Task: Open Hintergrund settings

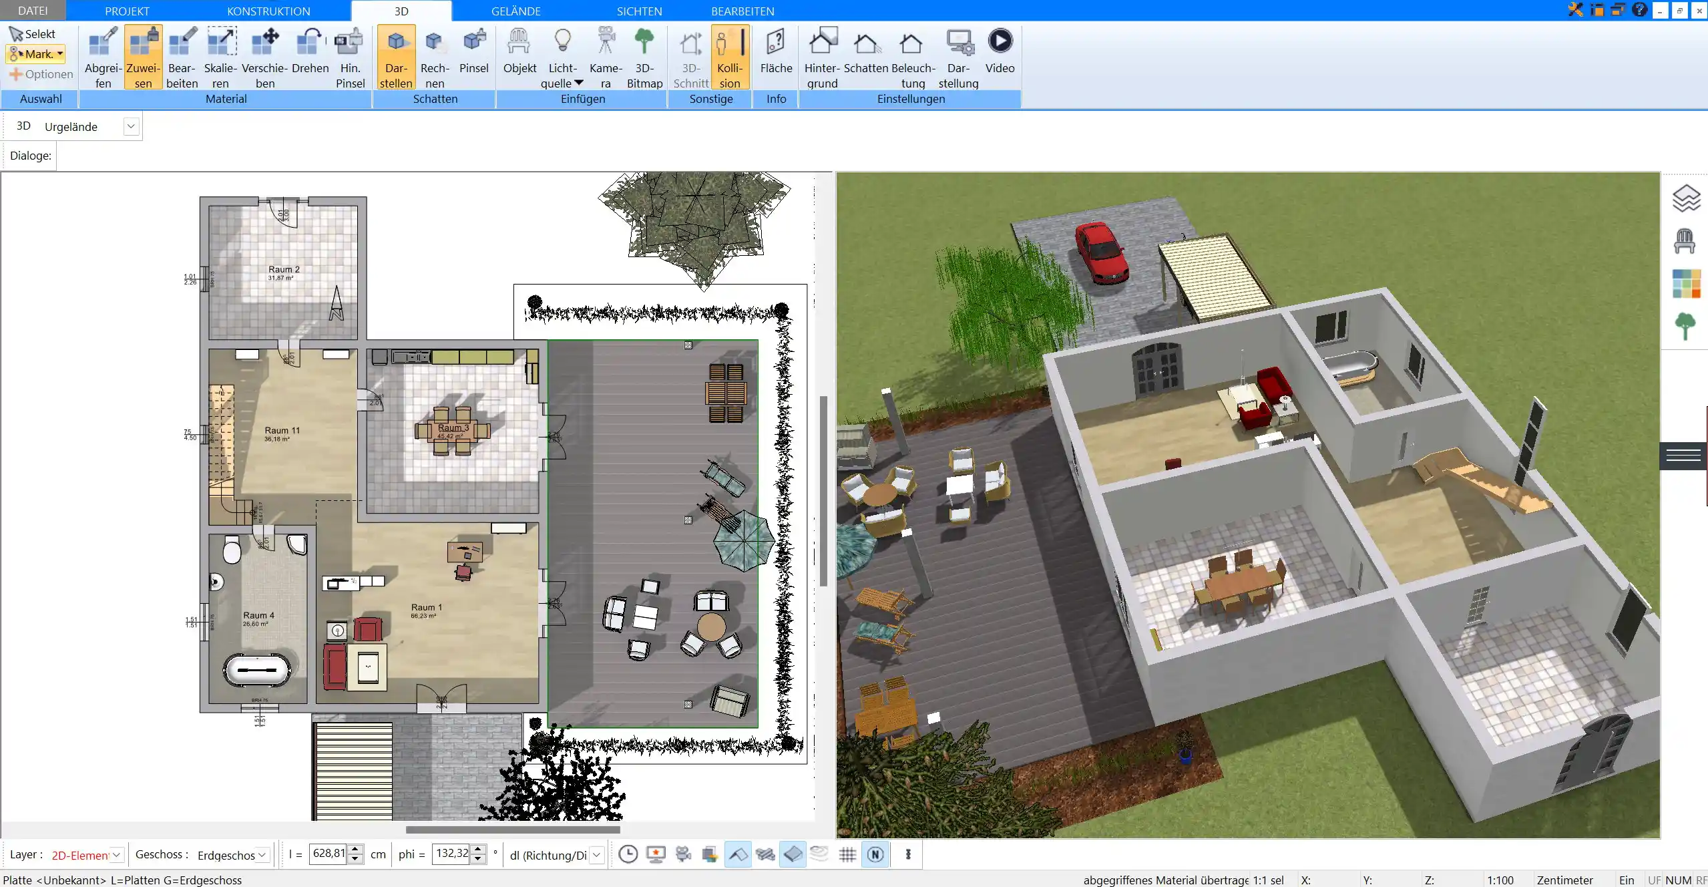Action: pyautogui.click(x=822, y=57)
